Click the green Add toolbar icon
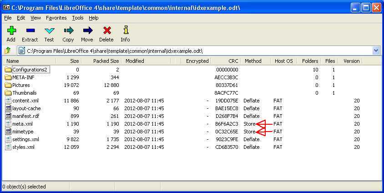This screenshot has height=193, width=384. (11, 31)
